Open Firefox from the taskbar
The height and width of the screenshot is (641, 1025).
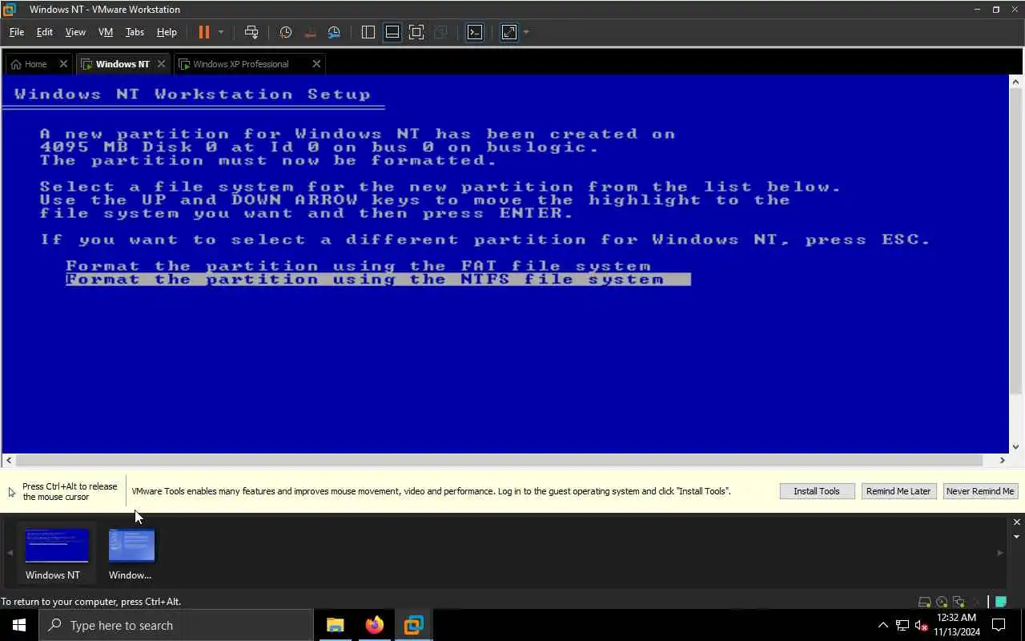[x=374, y=625]
